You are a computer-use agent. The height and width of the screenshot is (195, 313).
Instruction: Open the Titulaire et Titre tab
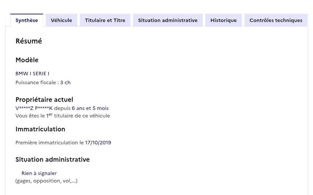click(x=105, y=20)
